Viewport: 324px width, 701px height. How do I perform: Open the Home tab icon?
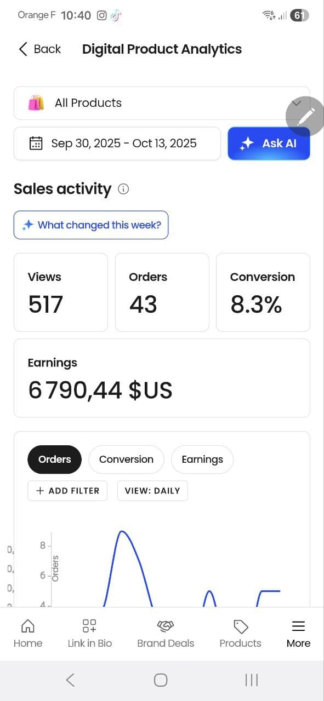point(27,626)
